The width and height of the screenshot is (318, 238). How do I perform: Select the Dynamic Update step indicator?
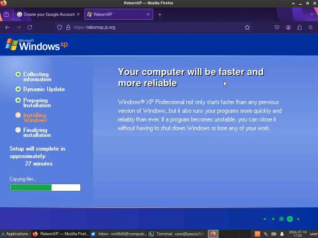click(x=18, y=89)
